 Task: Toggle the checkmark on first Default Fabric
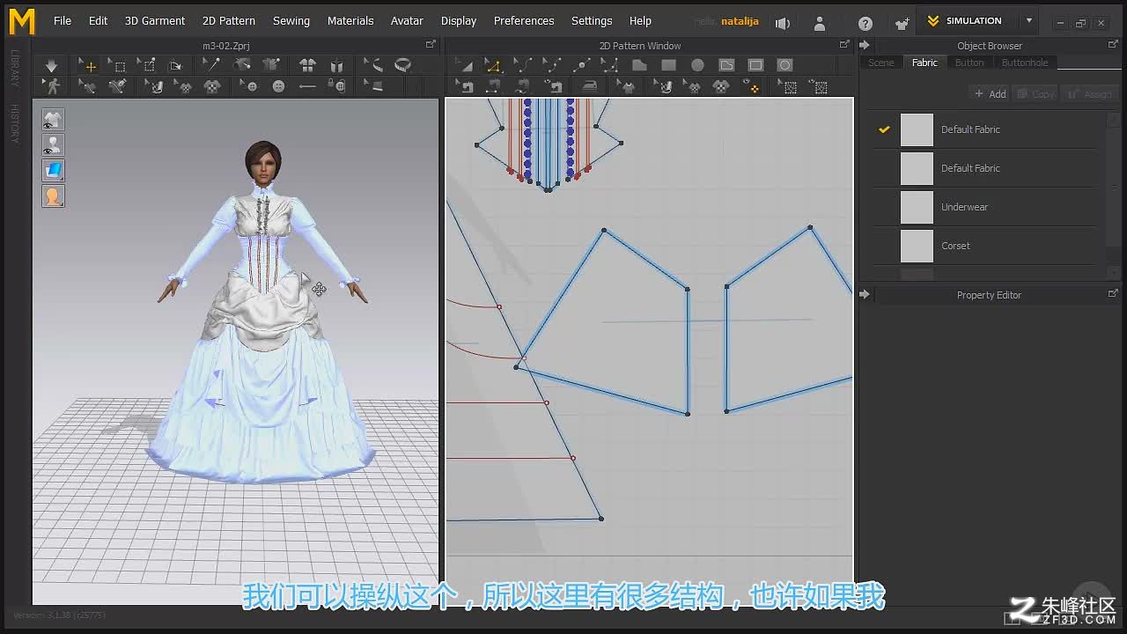coord(884,129)
